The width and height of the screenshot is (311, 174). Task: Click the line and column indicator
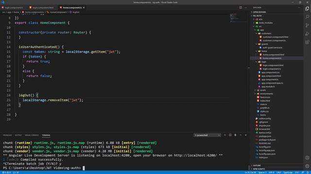point(250,173)
